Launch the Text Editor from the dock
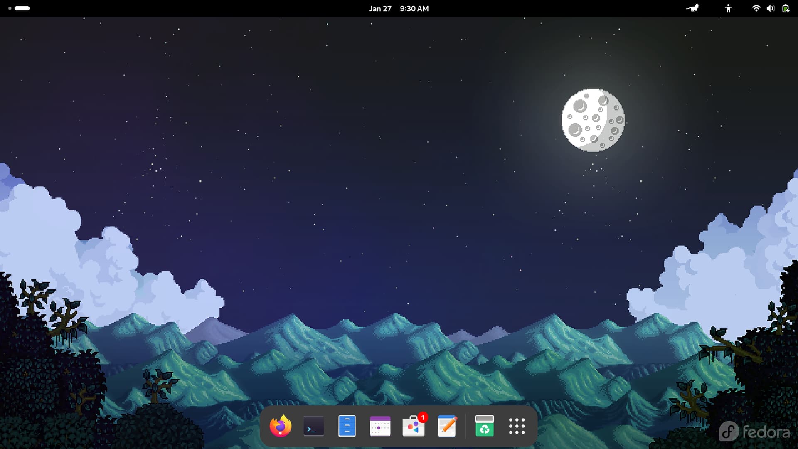This screenshot has width=798, height=449. [x=447, y=426]
